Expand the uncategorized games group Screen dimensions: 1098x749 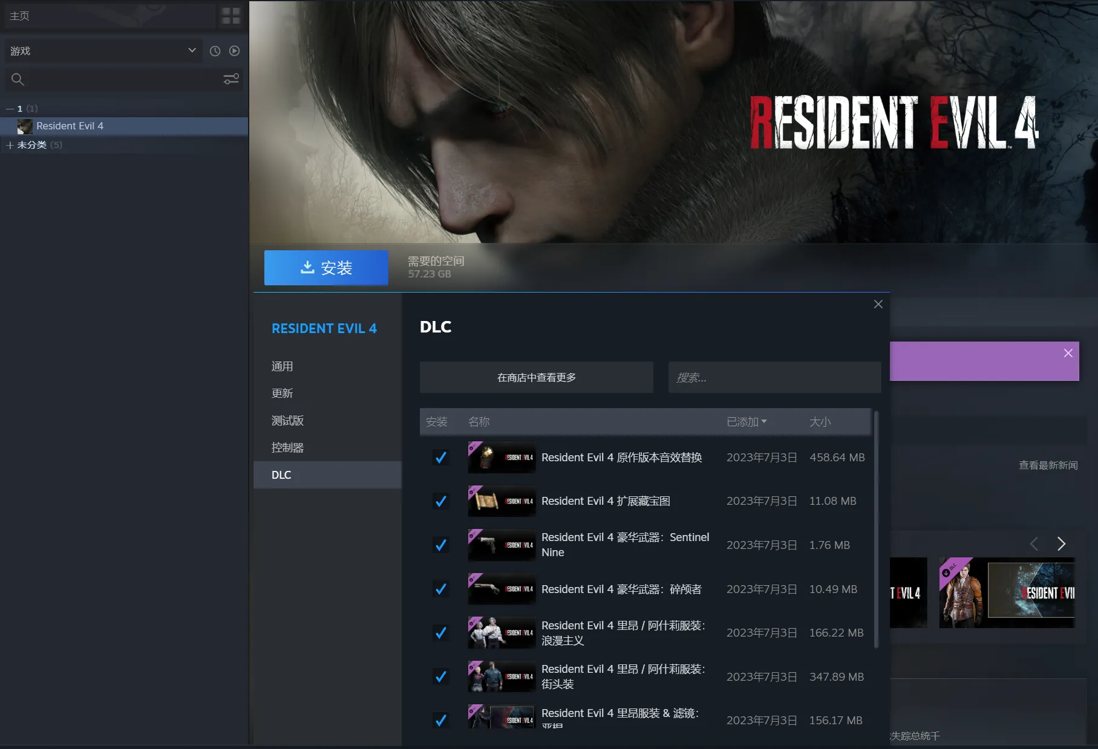click(x=10, y=145)
